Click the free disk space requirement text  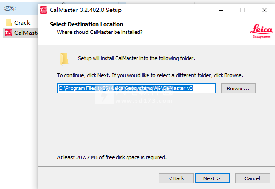click(112, 157)
